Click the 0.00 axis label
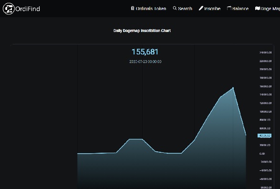This screenshot has width=280, height=189. 262,154
